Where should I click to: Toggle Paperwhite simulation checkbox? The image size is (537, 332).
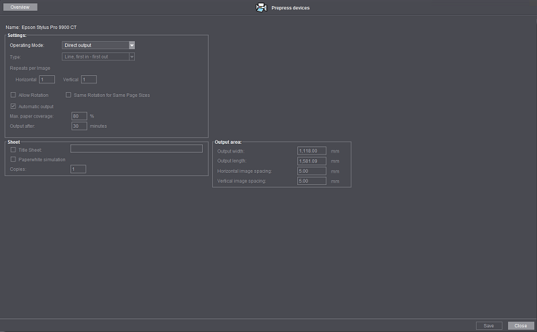[13, 159]
